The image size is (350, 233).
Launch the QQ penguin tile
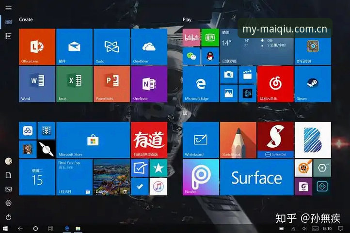[210, 56]
